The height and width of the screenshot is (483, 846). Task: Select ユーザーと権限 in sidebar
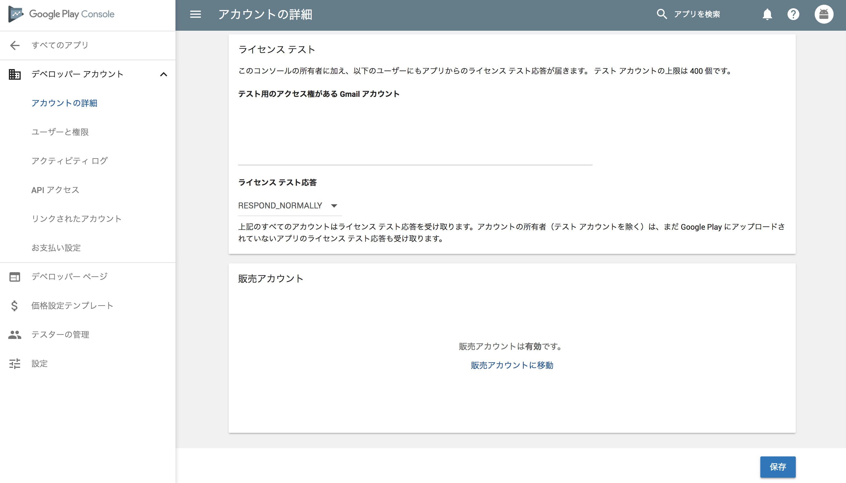(60, 132)
